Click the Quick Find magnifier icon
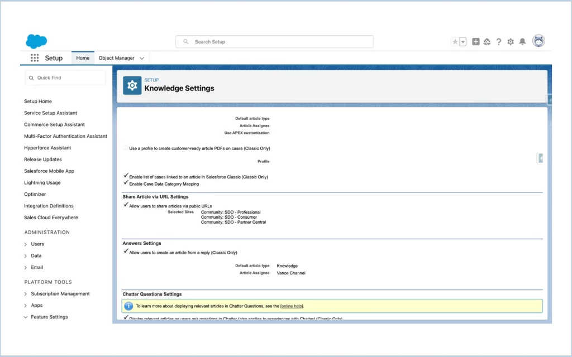572x357 pixels. [31, 78]
